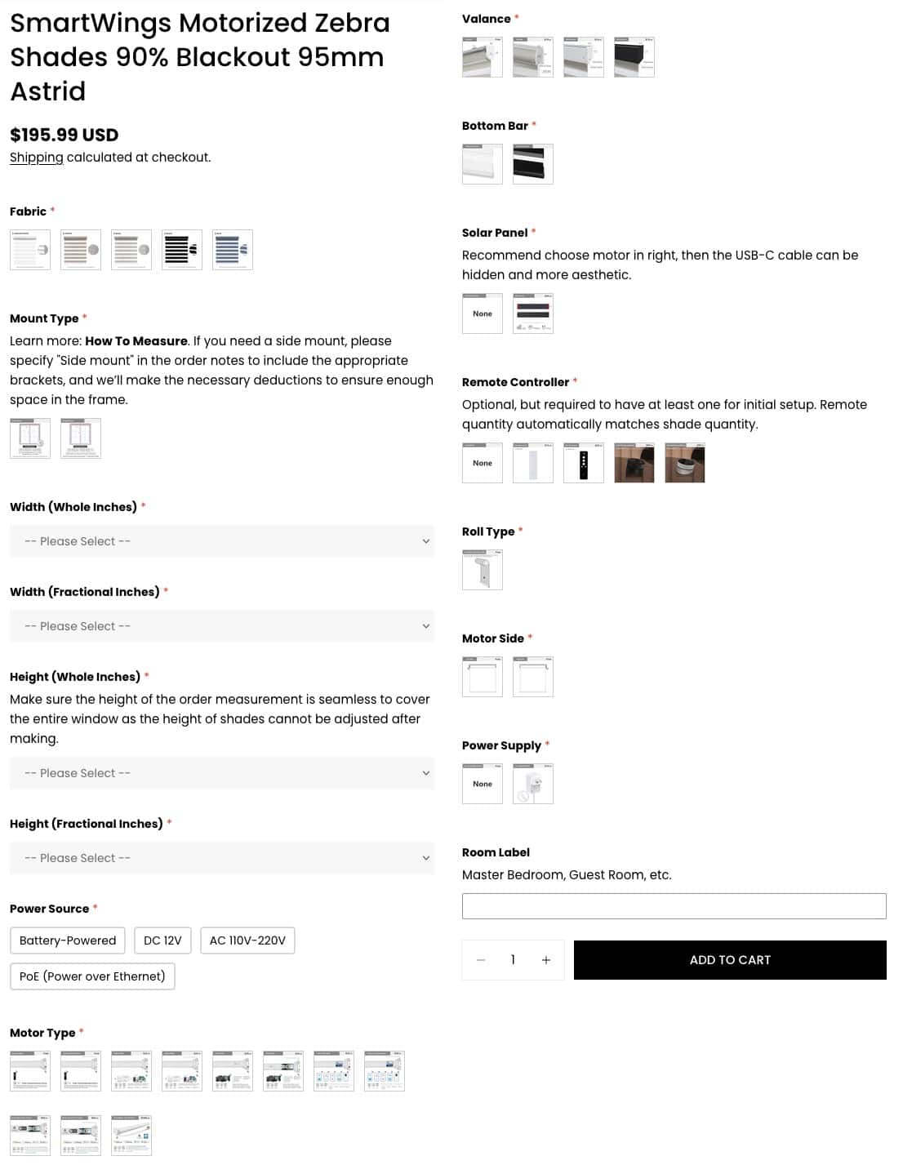903x1165 pixels.
Task: Increase quantity with the plus button
Action: 546,960
